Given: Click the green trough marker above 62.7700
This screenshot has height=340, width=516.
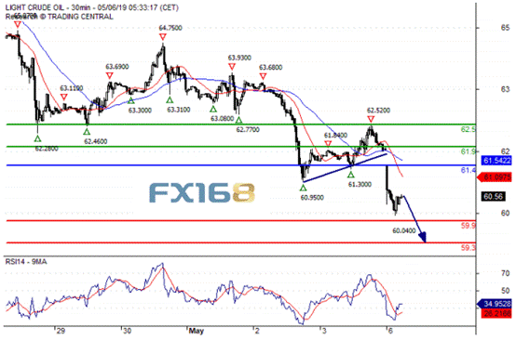Looking at the screenshot, I should pyautogui.click(x=238, y=120).
